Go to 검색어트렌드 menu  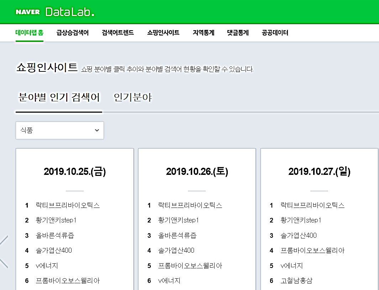click(118, 33)
